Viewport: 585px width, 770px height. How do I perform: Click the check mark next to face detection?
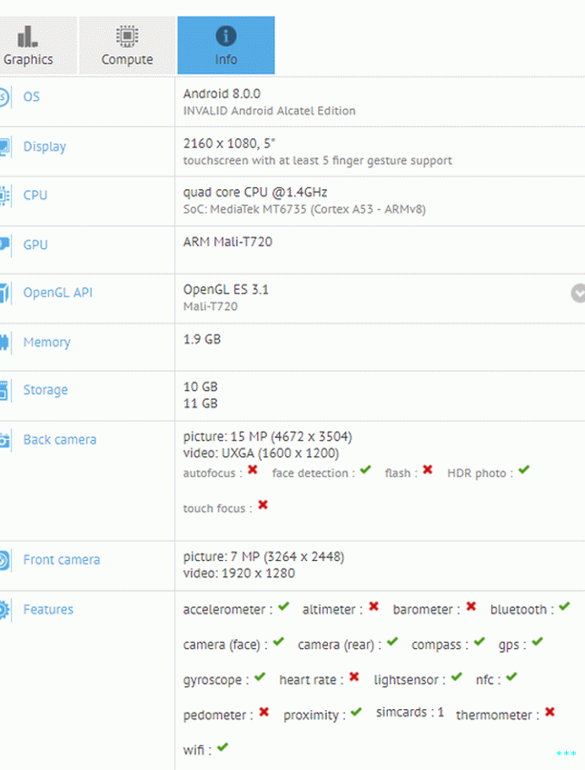coord(365,470)
